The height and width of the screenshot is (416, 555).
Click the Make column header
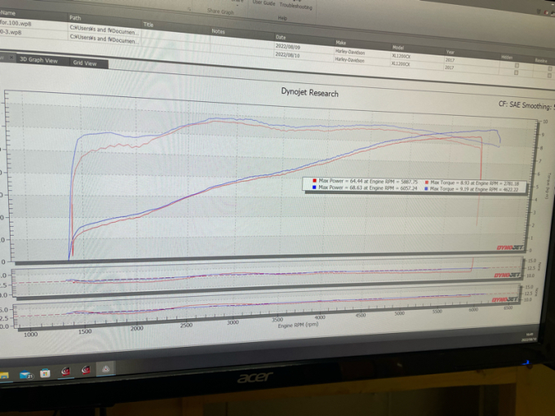[340, 42]
